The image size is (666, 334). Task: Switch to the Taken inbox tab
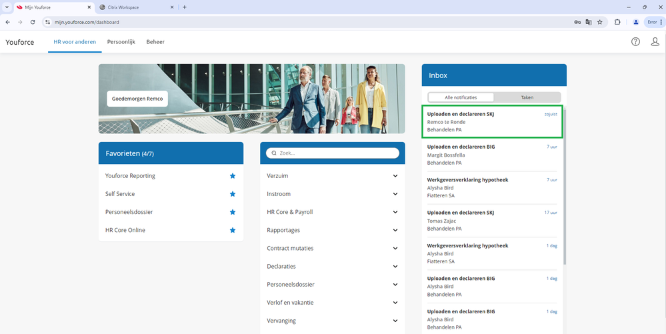(x=527, y=97)
